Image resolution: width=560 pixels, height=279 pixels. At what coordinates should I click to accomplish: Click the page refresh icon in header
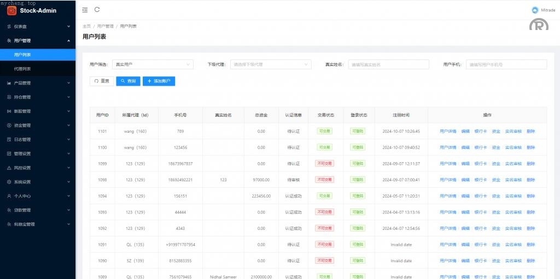[97, 9]
